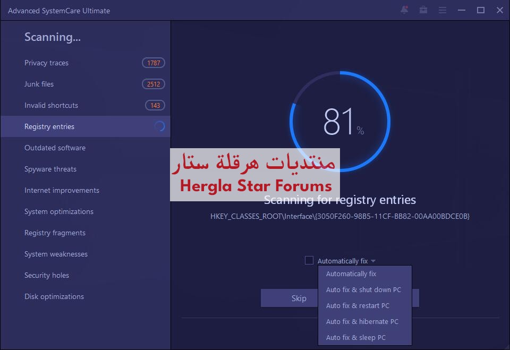The image size is (510, 350).
Task: Minimize the Advanced SystemCare window
Action: (461, 11)
